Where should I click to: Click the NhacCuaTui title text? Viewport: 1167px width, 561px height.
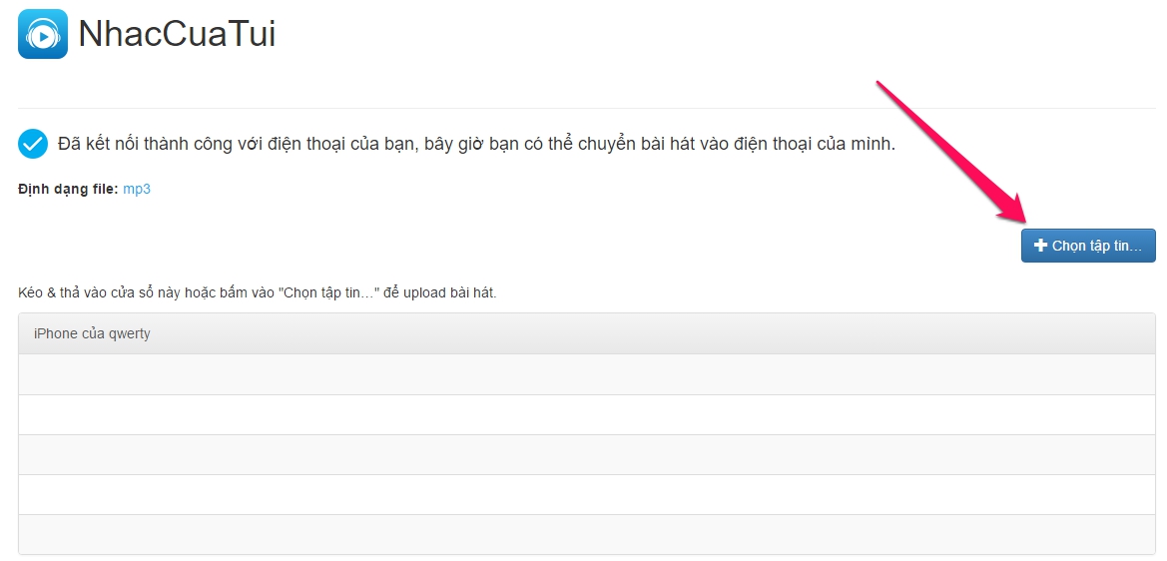point(177,34)
